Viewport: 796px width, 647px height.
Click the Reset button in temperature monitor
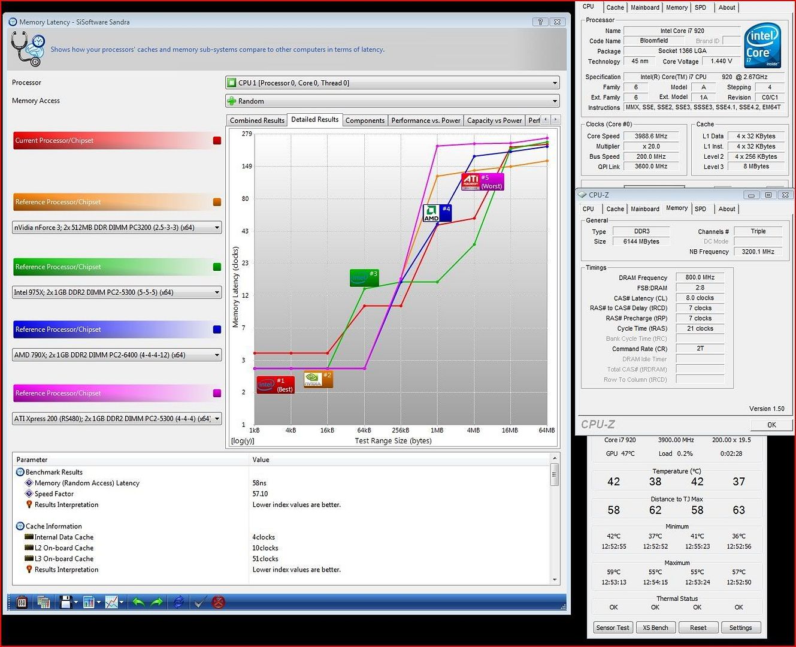coord(698,628)
